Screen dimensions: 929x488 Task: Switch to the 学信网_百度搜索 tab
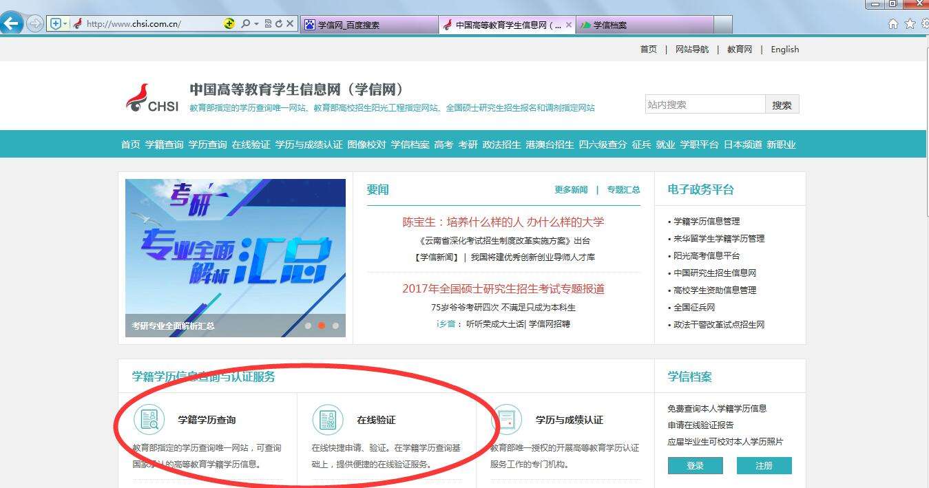368,23
